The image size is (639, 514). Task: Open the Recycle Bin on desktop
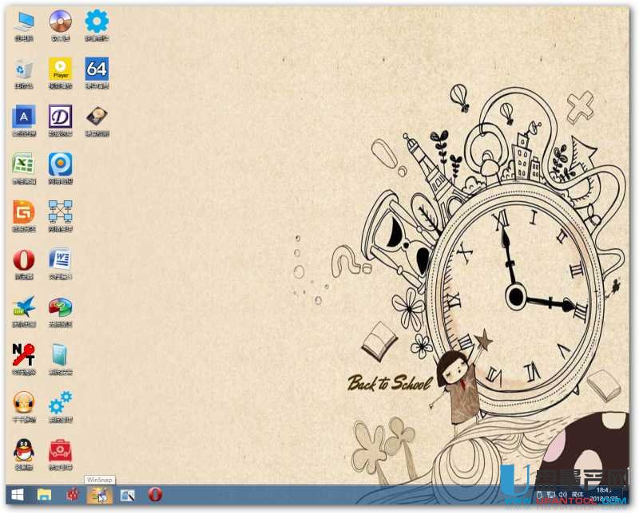point(24,69)
